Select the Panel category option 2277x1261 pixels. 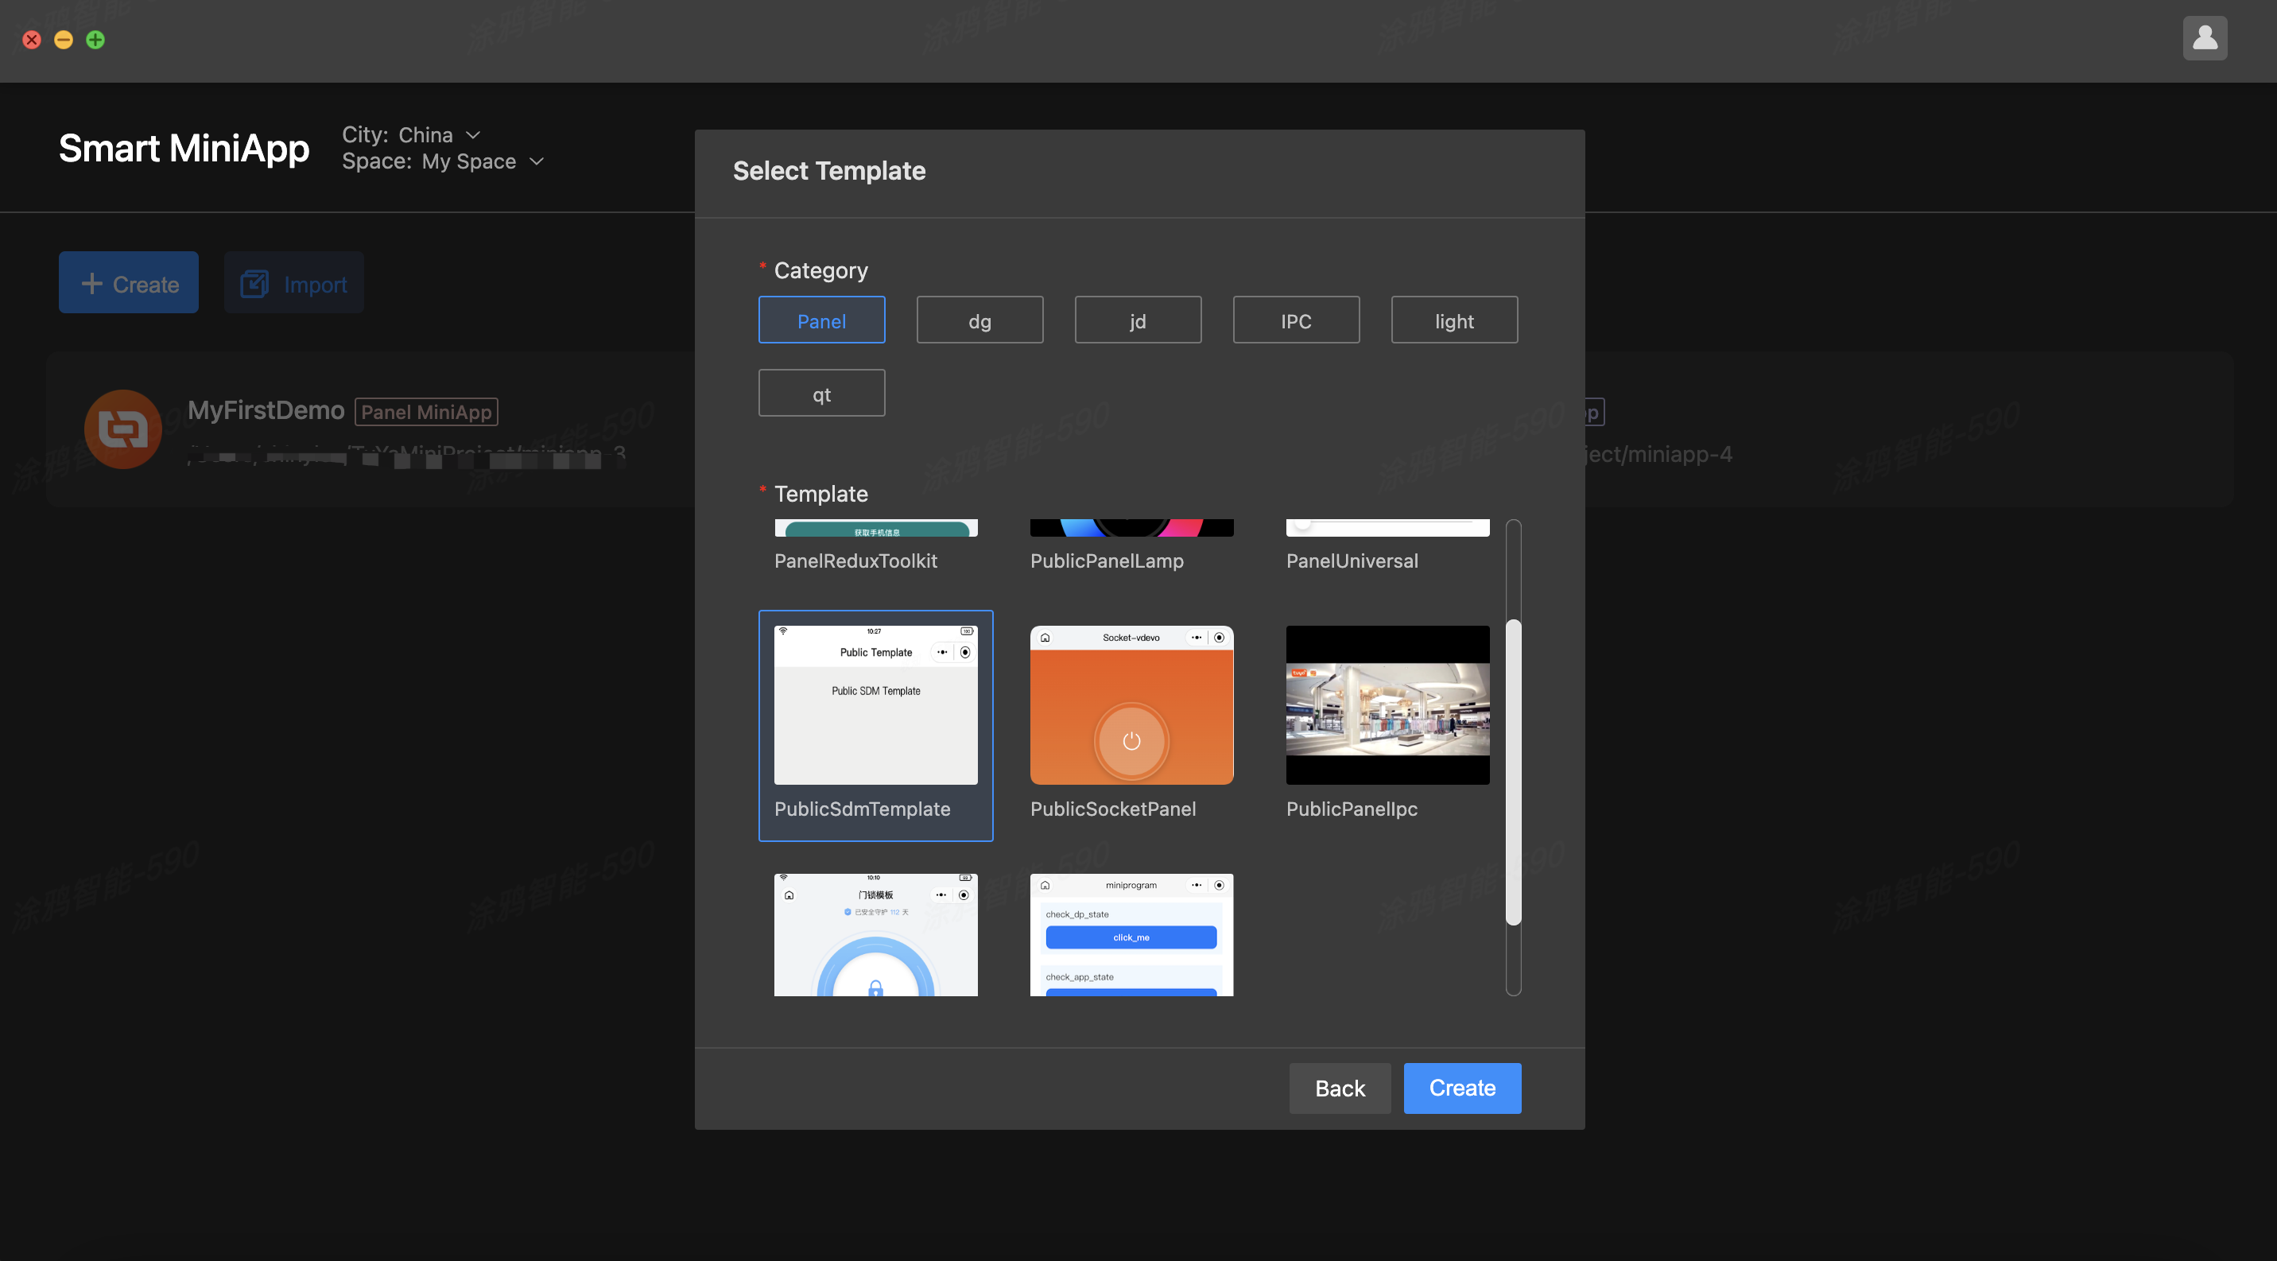point(821,320)
